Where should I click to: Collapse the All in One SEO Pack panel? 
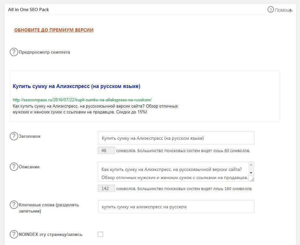291,10
